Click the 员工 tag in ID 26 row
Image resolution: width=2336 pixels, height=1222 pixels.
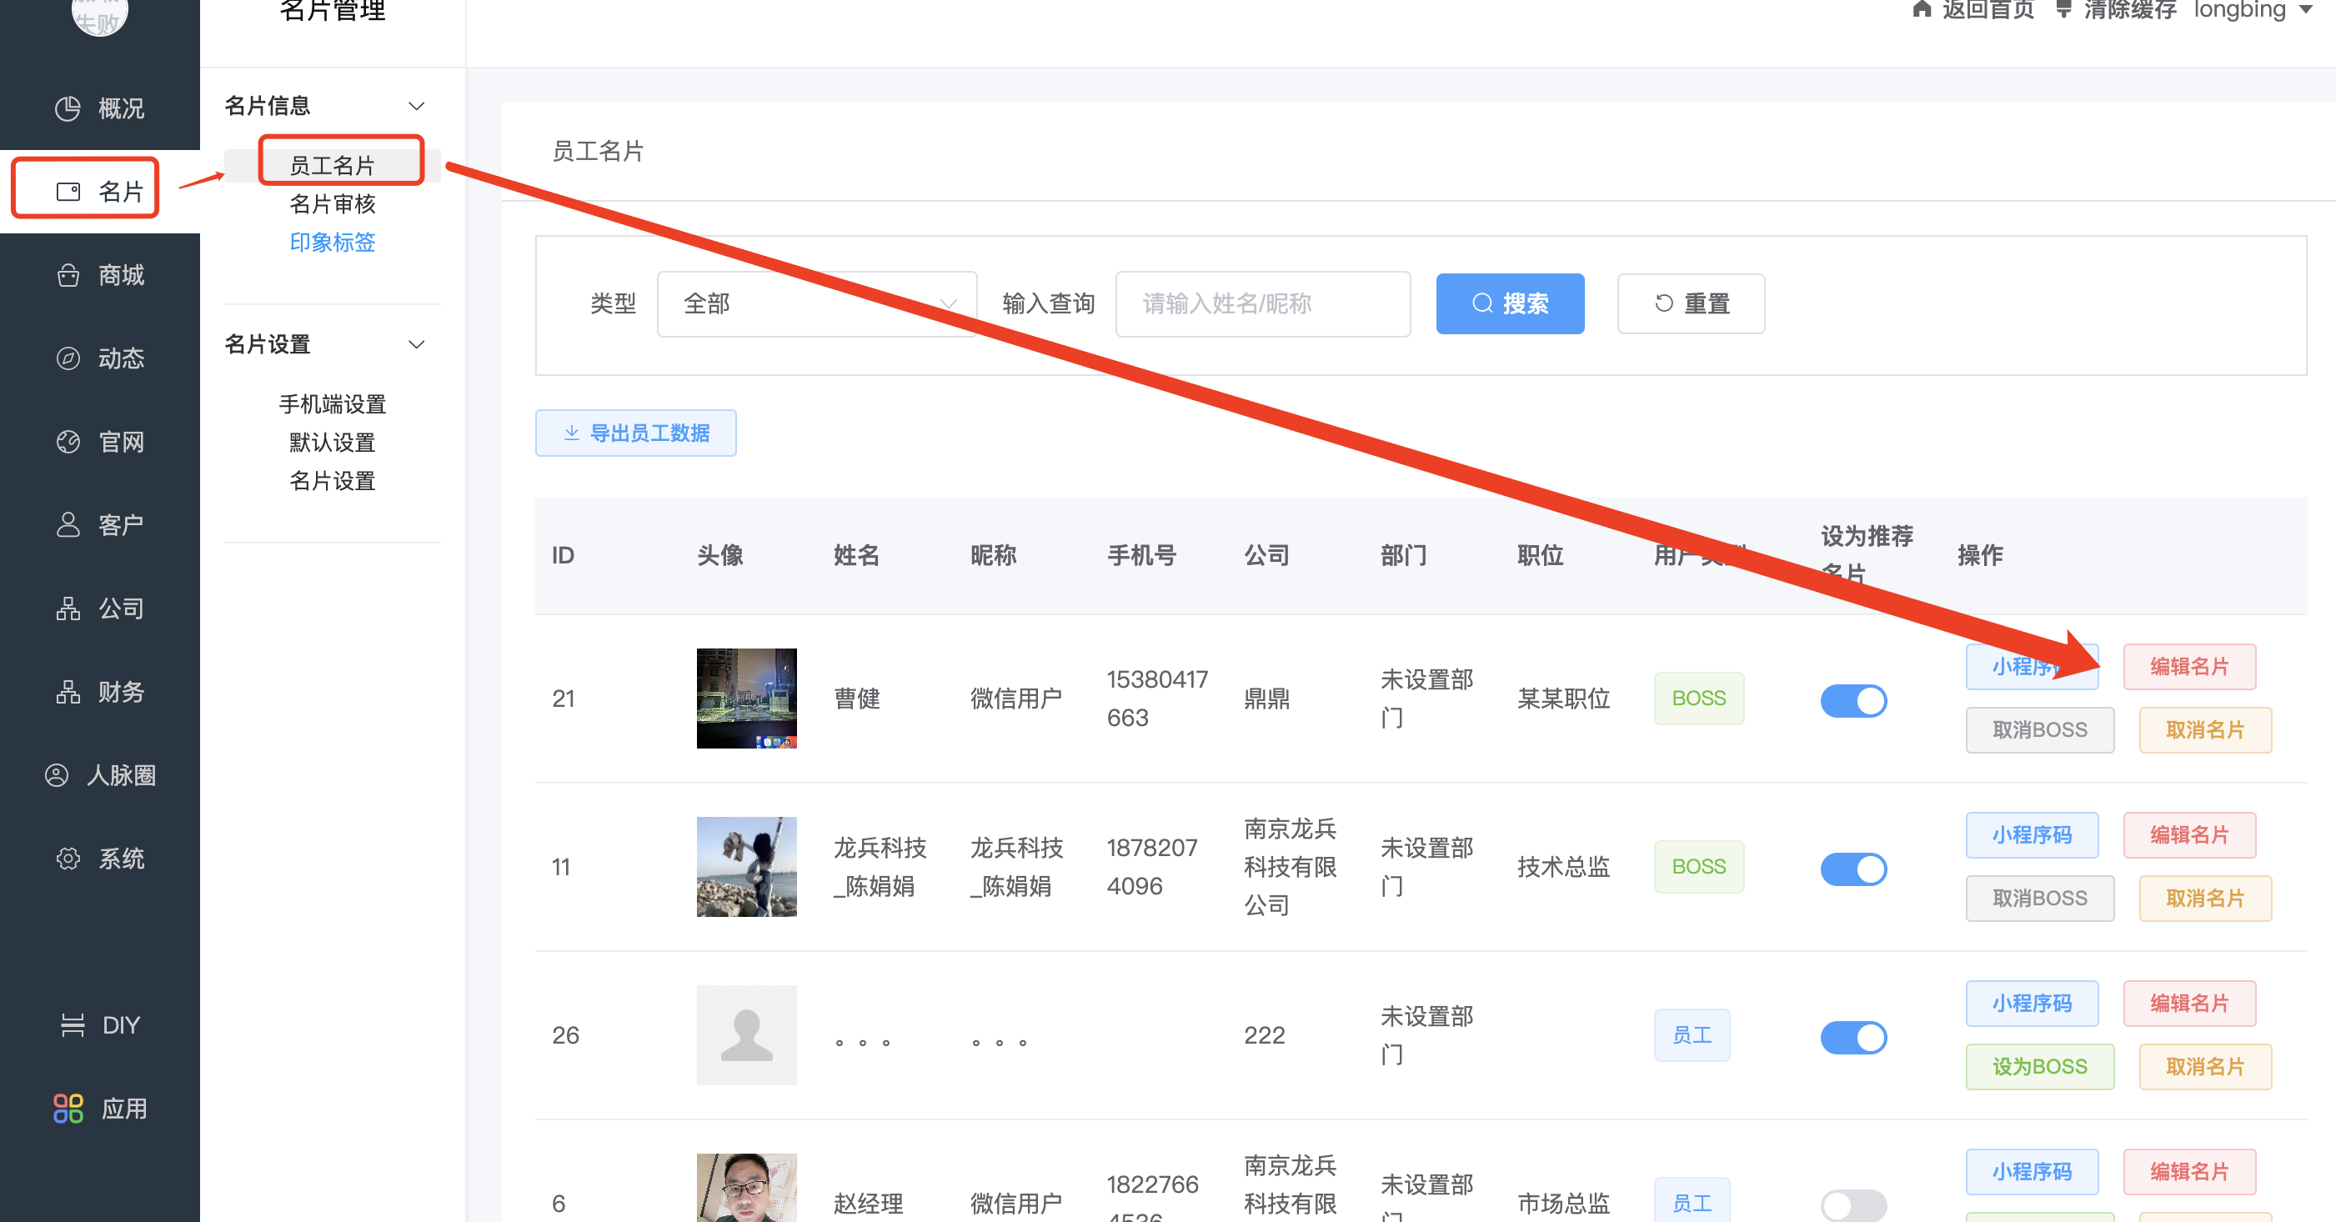pyautogui.click(x=1692, y=1035)
